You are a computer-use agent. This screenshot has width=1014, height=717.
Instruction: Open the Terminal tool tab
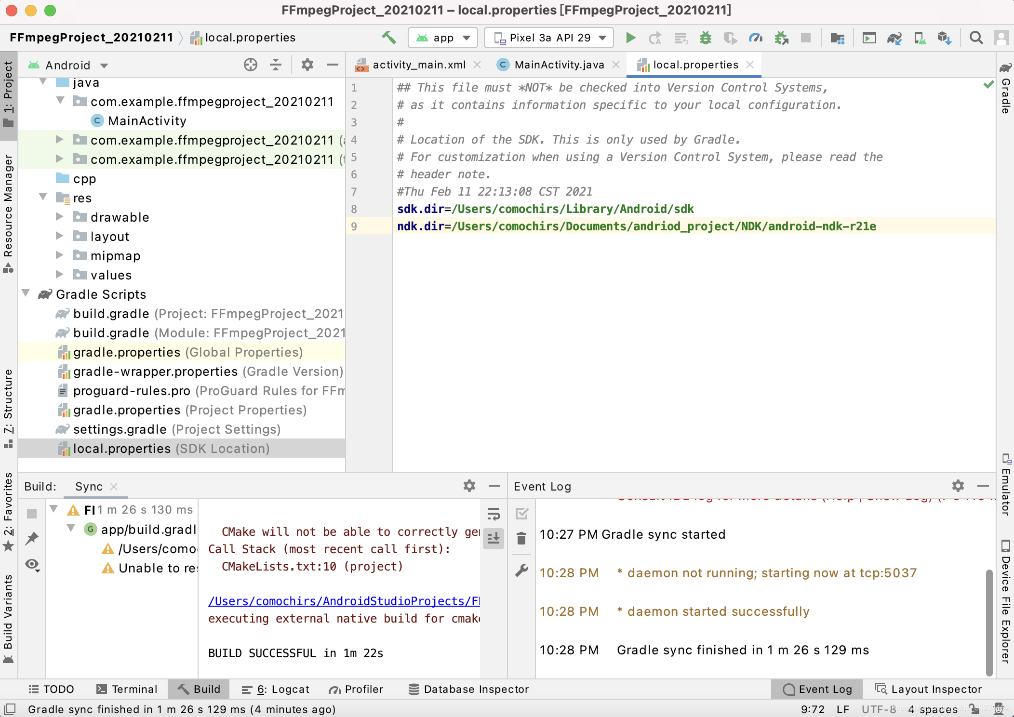click(x=127, y=689)
